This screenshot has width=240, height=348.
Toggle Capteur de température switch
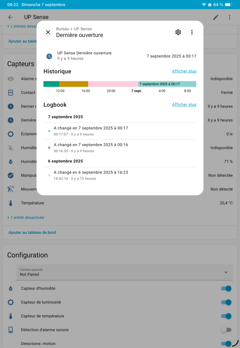226,316
